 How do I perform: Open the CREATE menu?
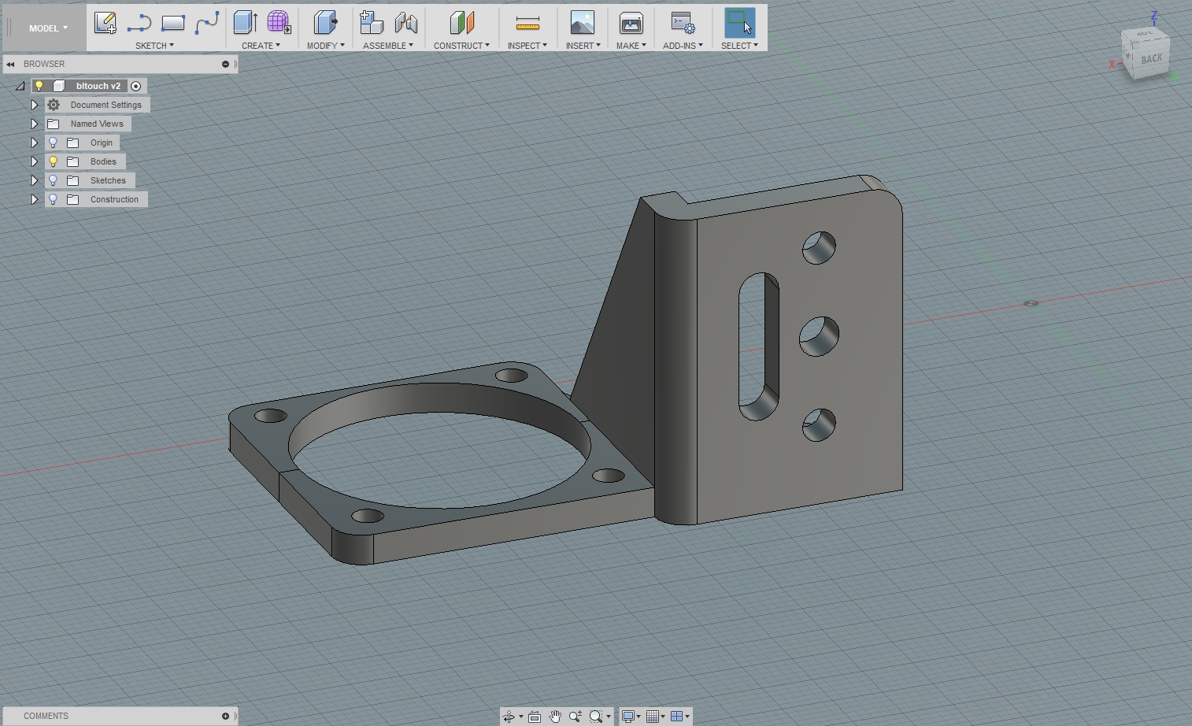[261, 46]
